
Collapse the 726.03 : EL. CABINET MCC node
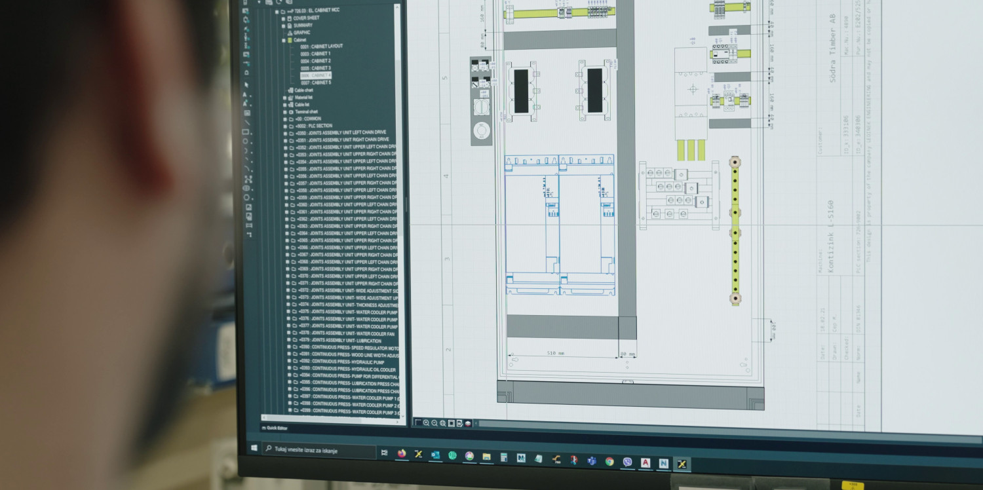point(276,12)
